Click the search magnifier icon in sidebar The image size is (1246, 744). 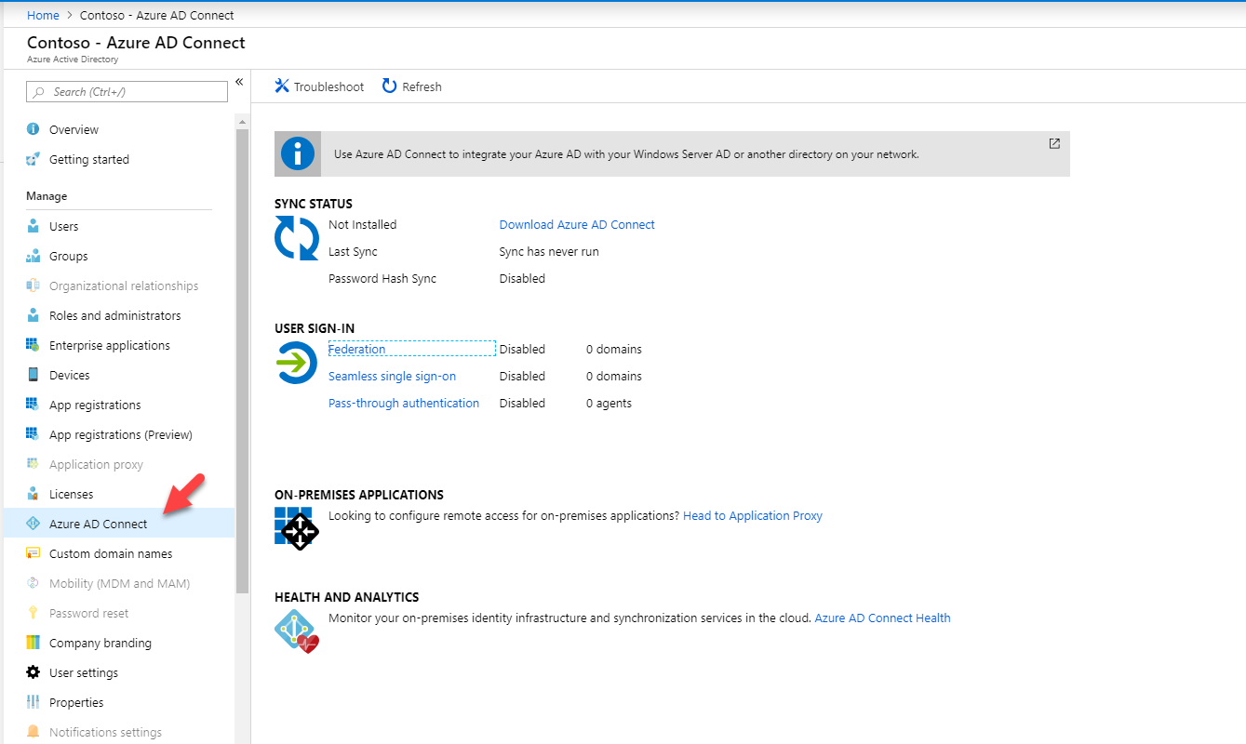coord(39,92)
